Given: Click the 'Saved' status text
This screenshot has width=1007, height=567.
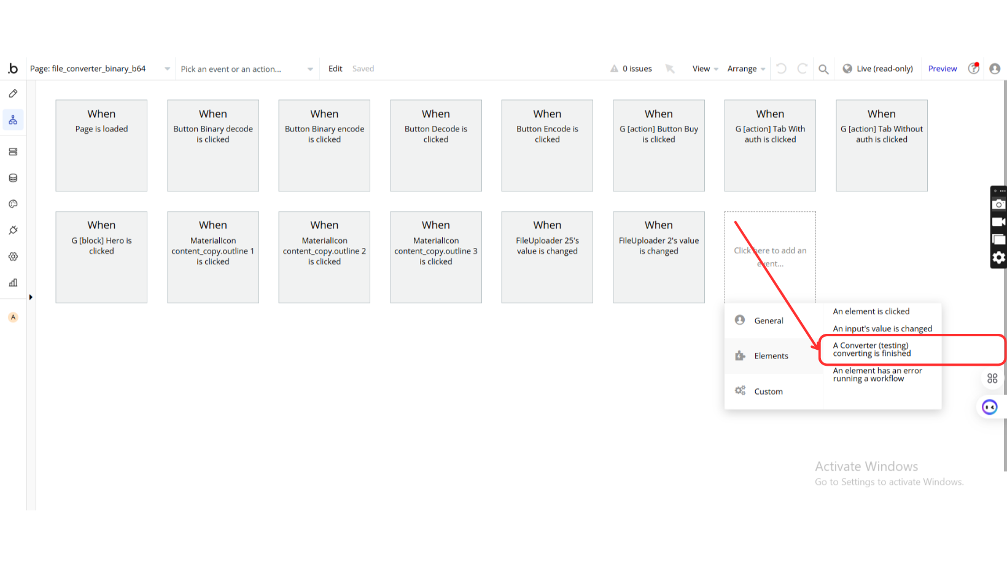Looking at the screenshot, I should pyautogui.click(x=363, y=69).
